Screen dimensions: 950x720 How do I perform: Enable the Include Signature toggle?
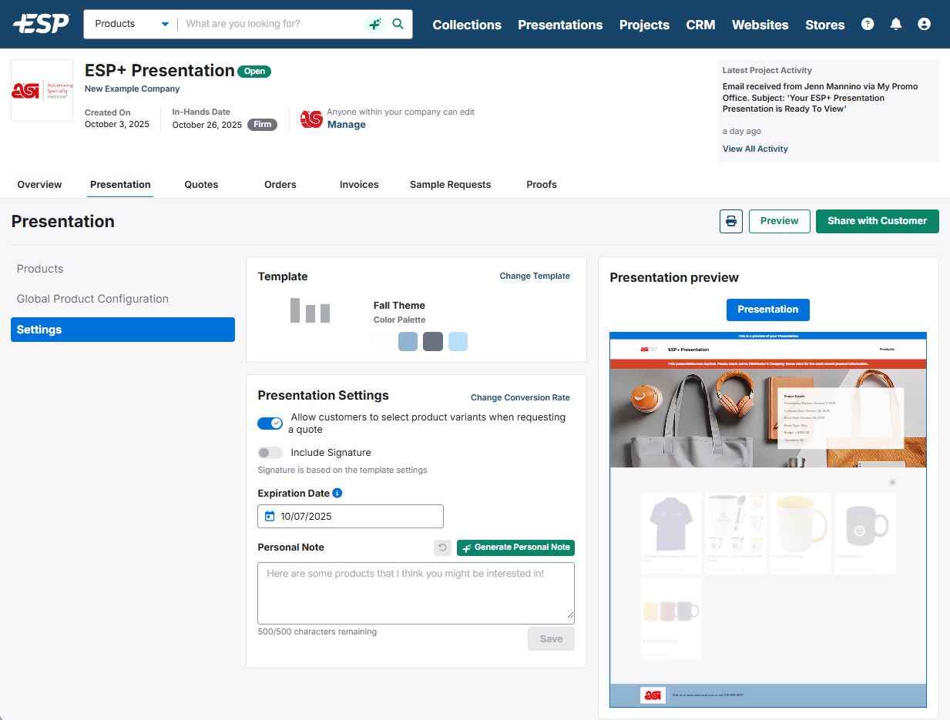(x=270, y=453)
